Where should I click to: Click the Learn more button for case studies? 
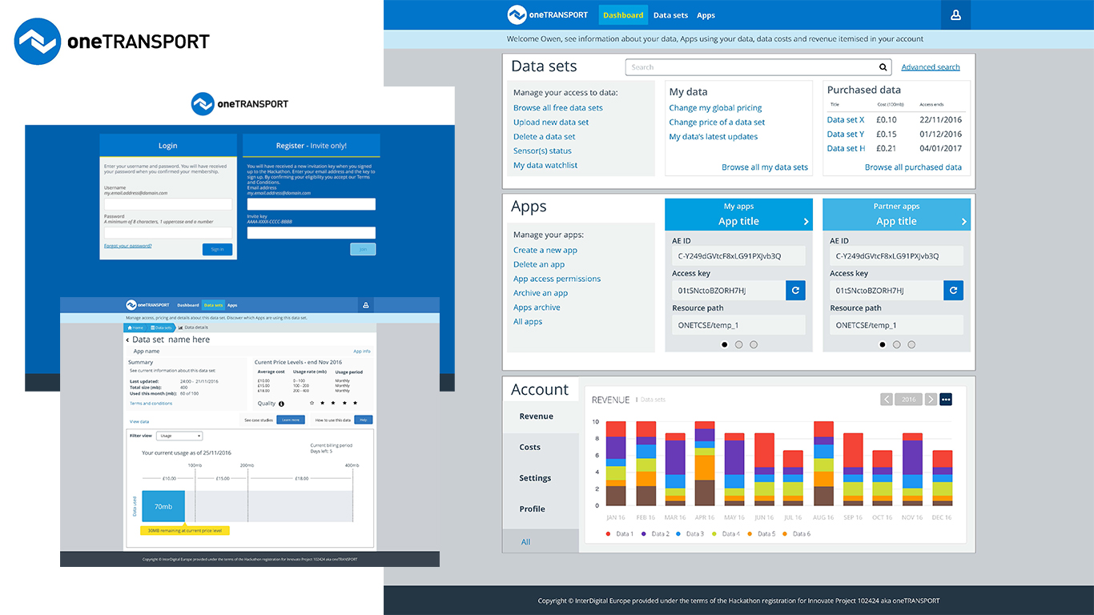point(290,420)
